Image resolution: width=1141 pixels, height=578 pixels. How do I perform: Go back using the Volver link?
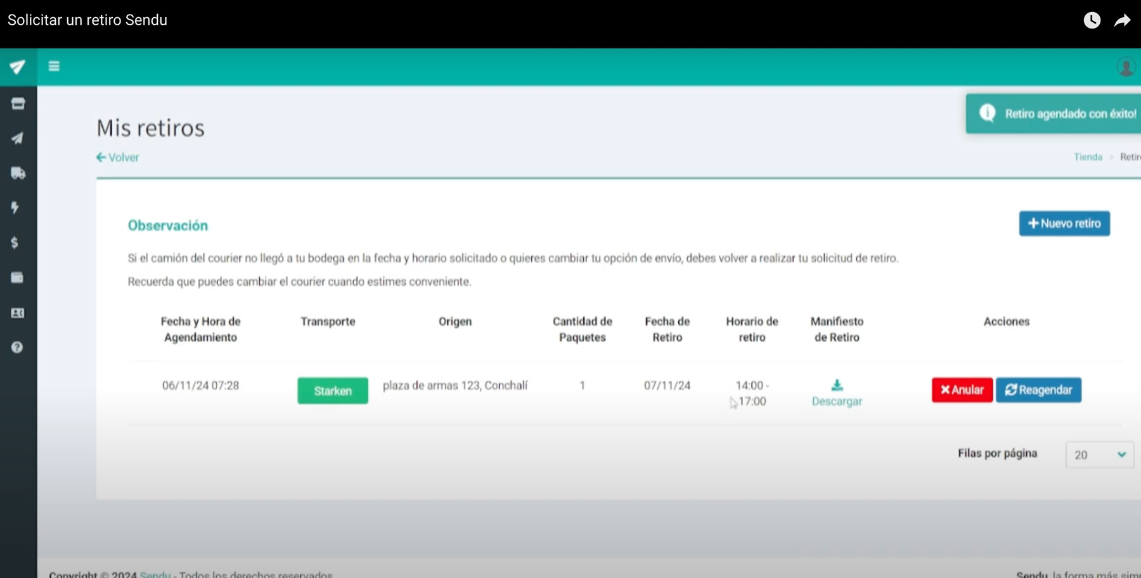[118, 157]
